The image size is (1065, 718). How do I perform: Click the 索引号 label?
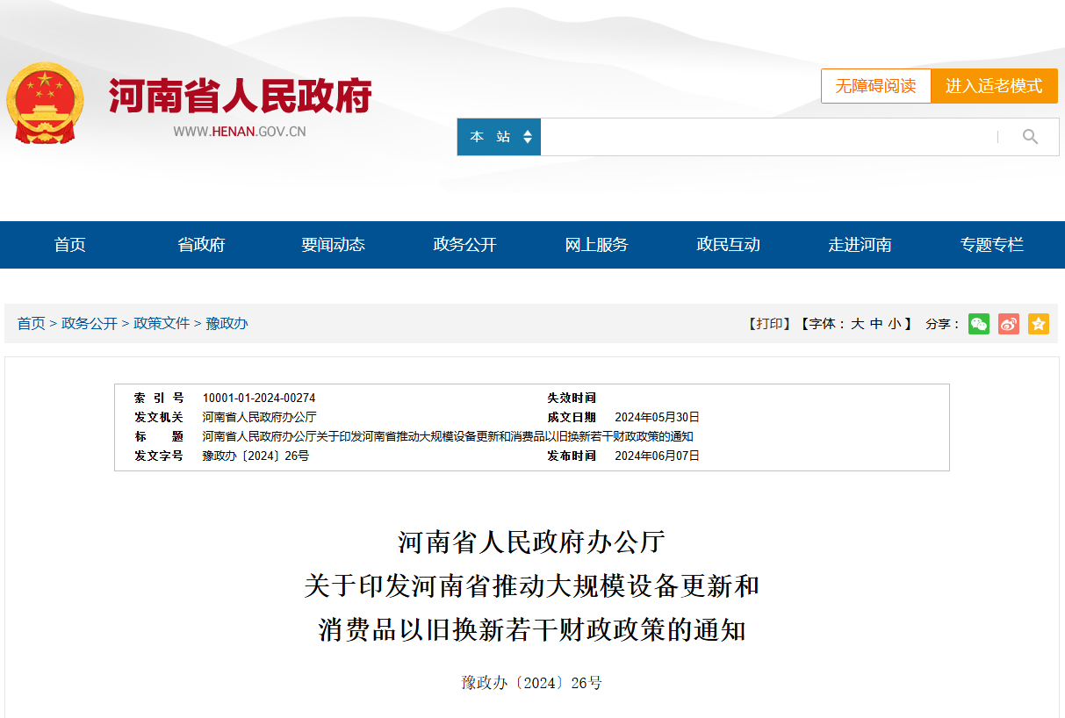(159, 398)
